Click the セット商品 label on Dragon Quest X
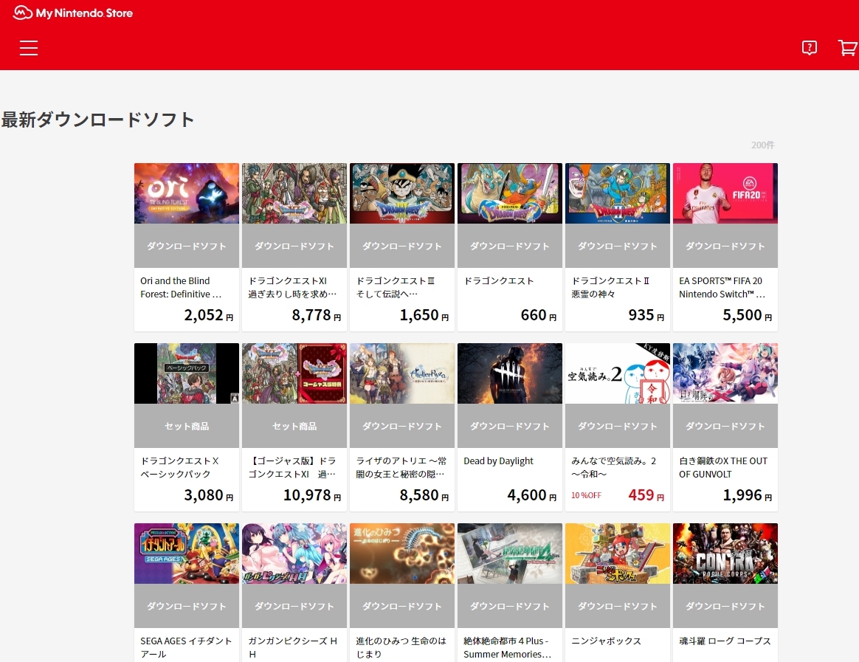 pyautogui.click(x=186, y=427)
